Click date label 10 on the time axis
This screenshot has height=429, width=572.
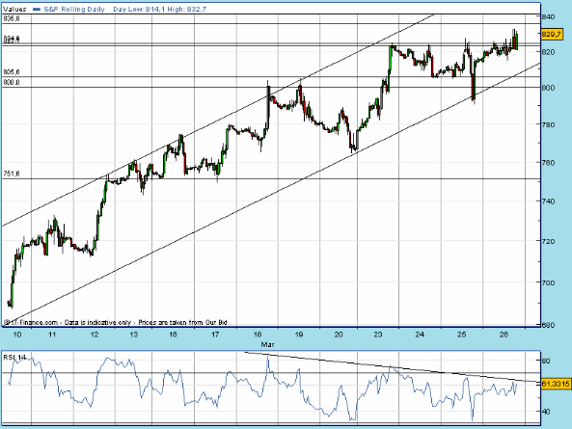(16, 335)
